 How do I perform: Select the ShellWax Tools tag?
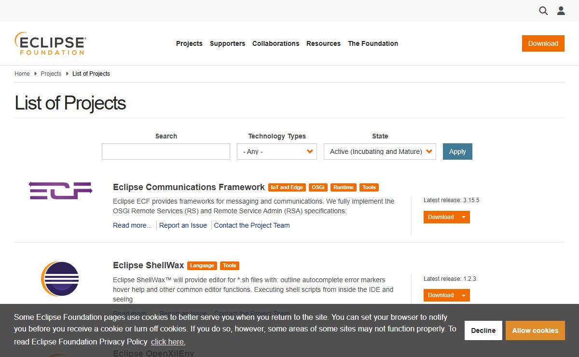point(230,265)
